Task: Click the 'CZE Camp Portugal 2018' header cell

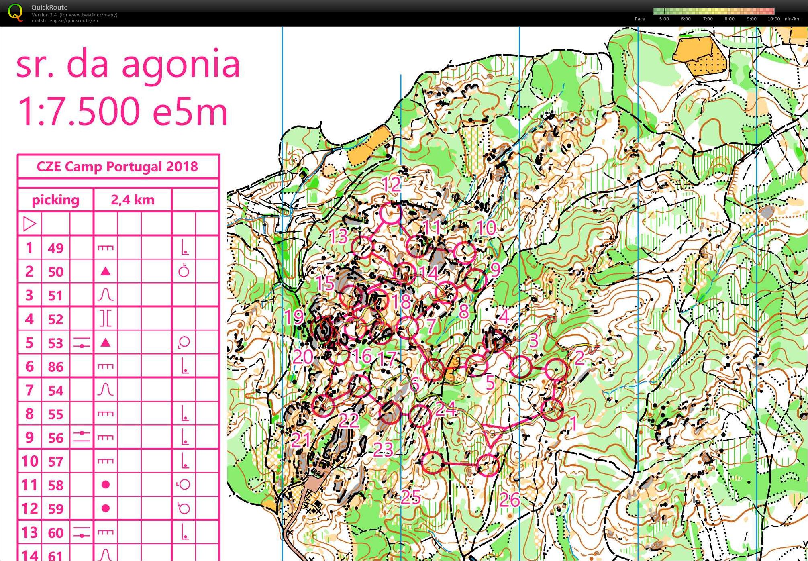Action: 117,167
